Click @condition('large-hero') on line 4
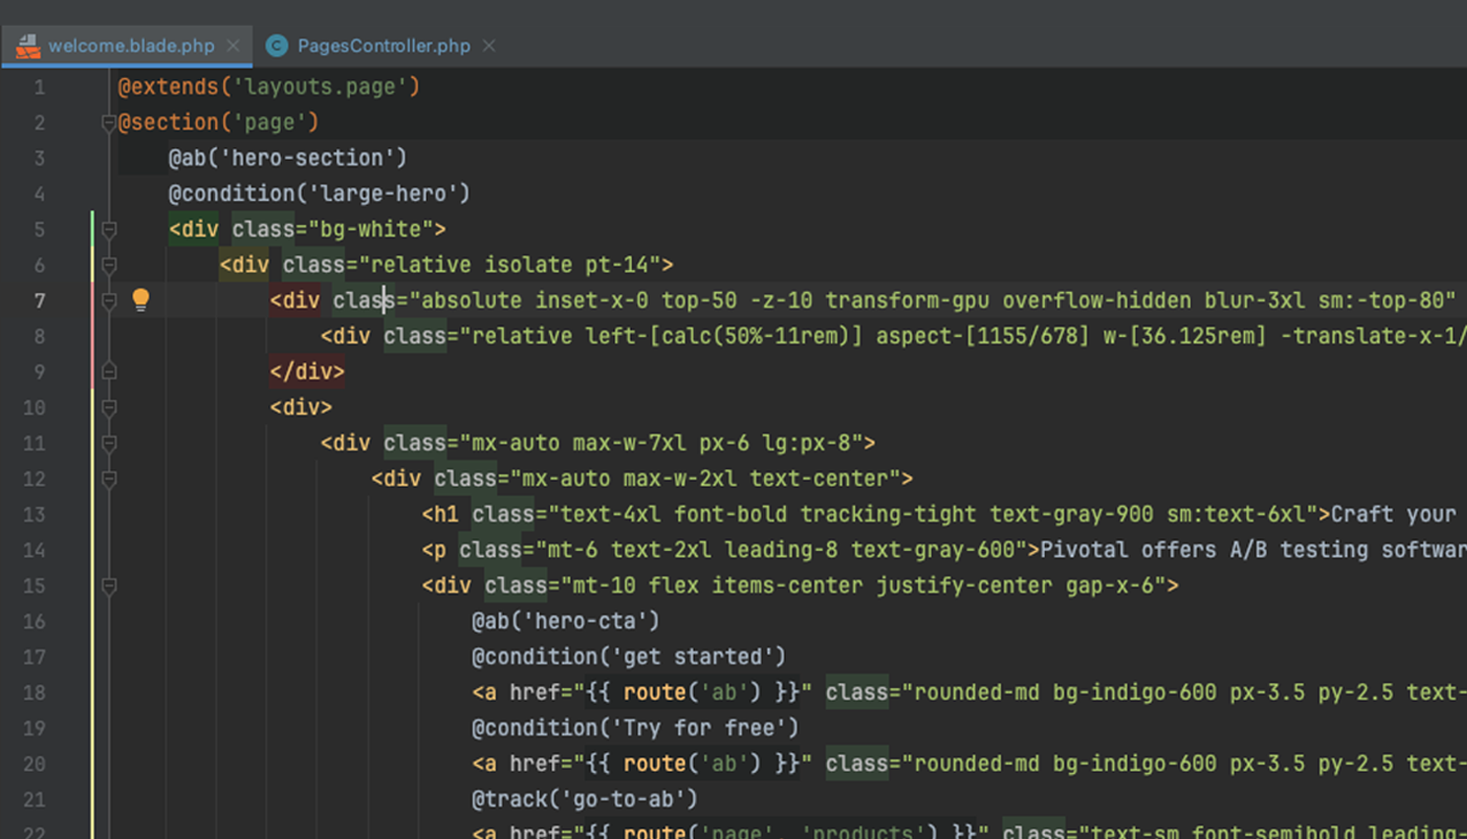The height and width of the screenshot is (839, 1467). pos(319,193)
